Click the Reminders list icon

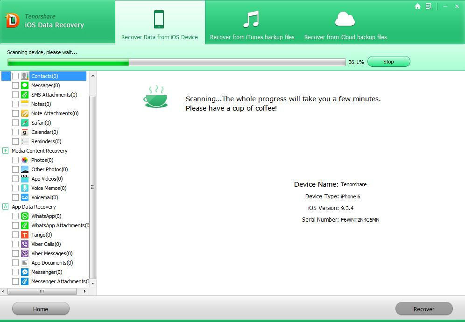click(25, 141)
